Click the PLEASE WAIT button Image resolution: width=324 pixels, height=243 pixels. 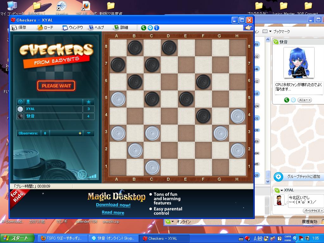tap(56, 86)
